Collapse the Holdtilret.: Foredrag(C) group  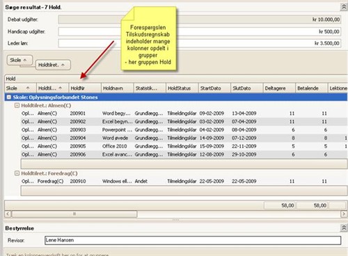point(17,173)
